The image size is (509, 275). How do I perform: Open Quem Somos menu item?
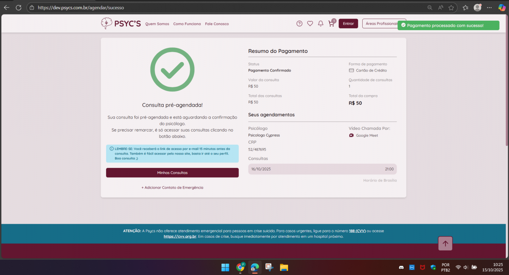pos(157,24)
